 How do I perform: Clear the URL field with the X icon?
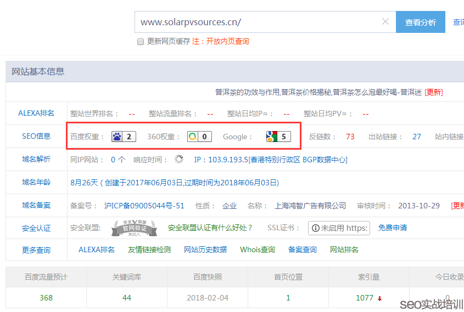(385, 22)
